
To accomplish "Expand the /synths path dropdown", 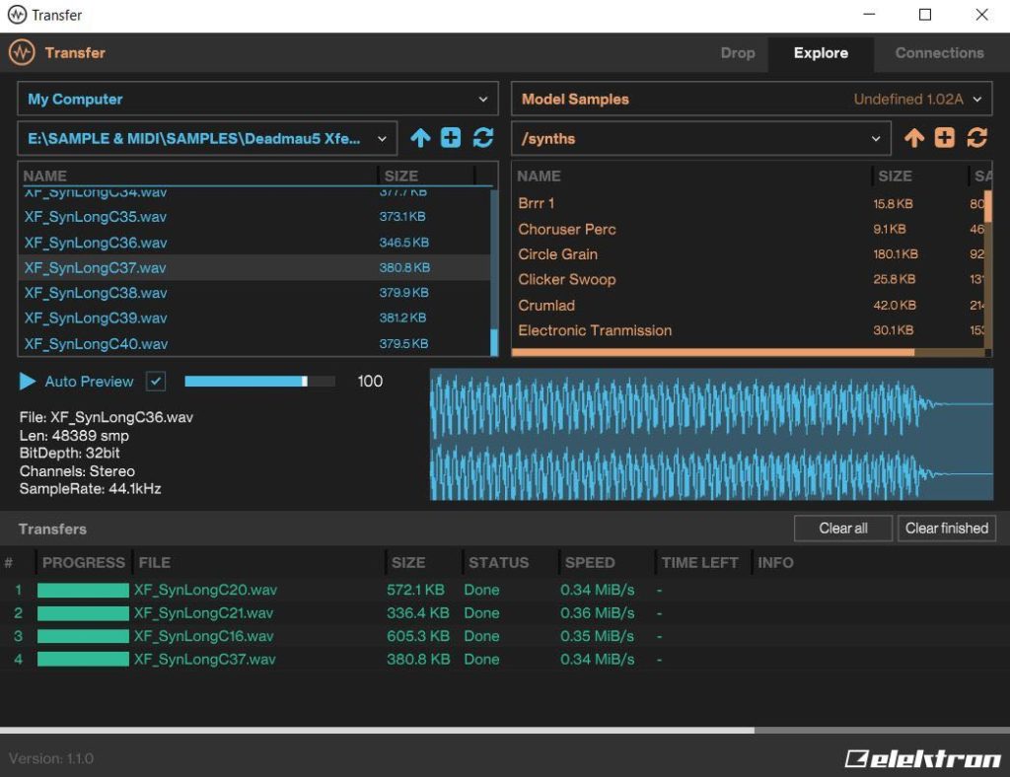I will (x=701, y=138).
